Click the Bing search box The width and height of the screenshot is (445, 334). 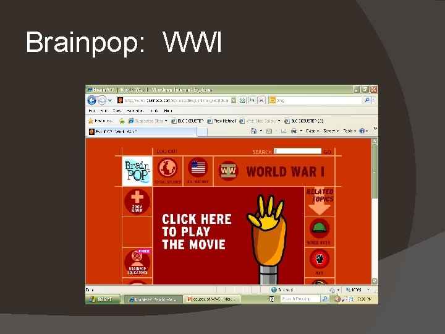(x=315, y=100)
